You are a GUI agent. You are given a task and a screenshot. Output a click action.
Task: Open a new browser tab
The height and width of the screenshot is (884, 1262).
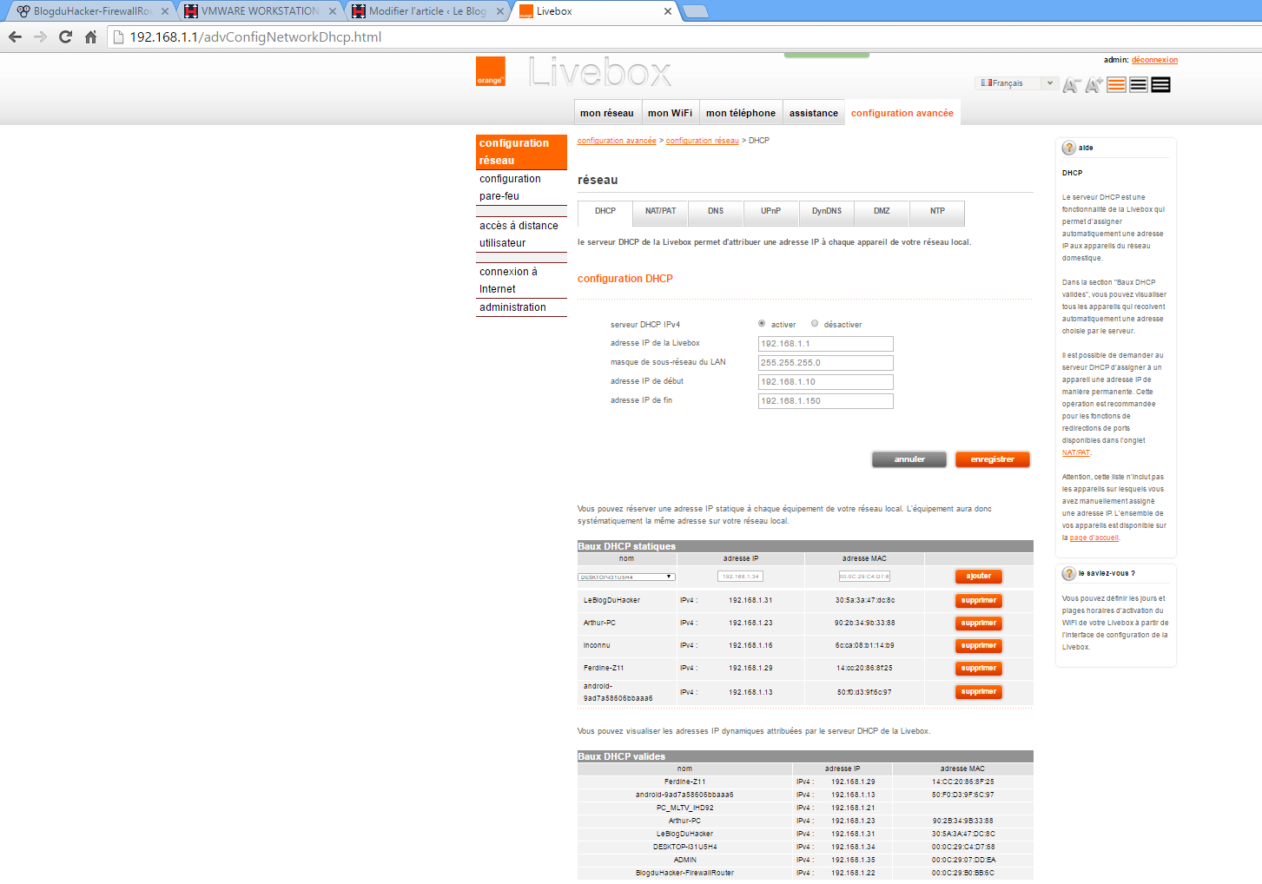[696, 11]
